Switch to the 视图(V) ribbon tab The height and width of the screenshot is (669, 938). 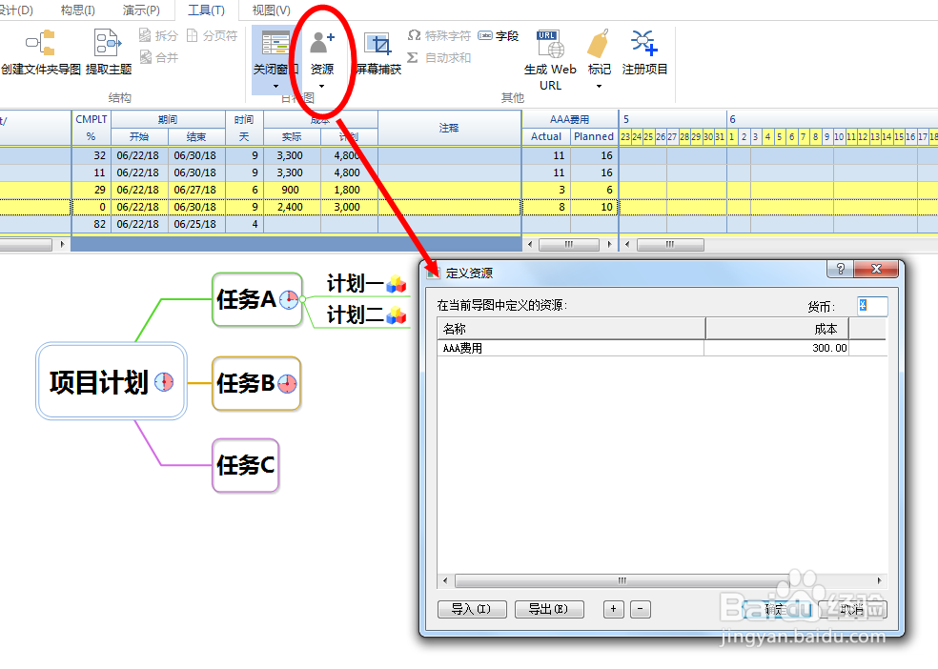[270, 10]
